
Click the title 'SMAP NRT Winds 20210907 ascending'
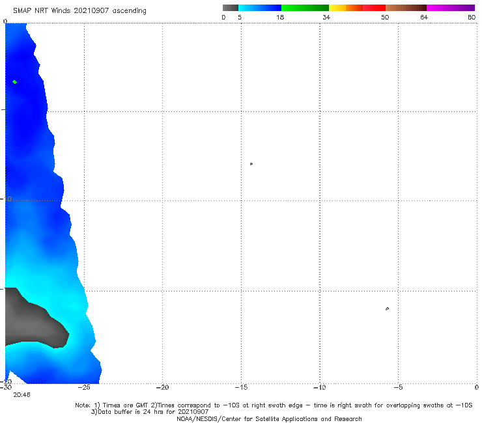point(79,11)
